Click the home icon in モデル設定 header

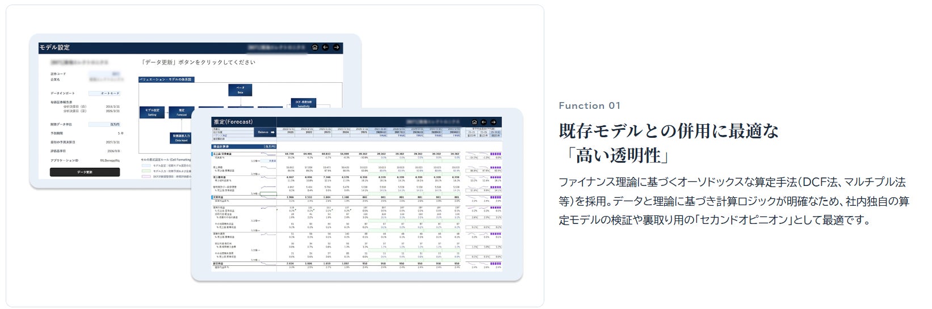click(314, 48)
